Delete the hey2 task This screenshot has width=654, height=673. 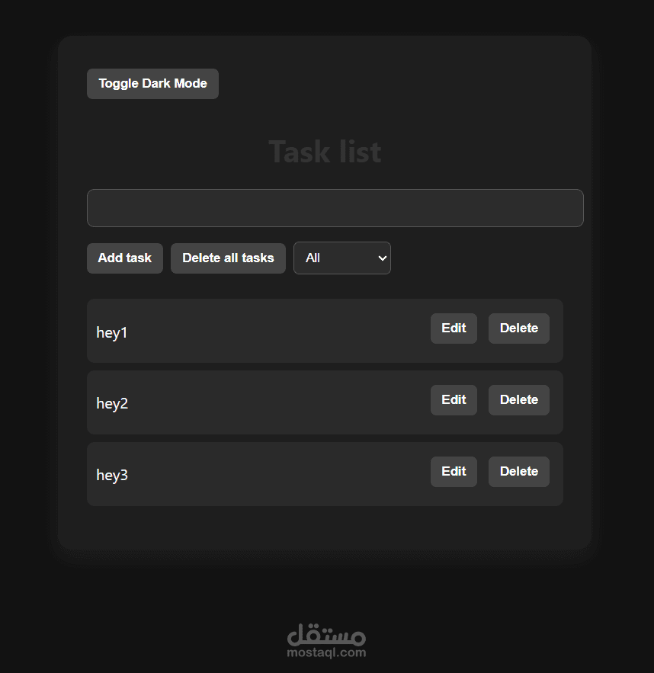tap(518, 400)
